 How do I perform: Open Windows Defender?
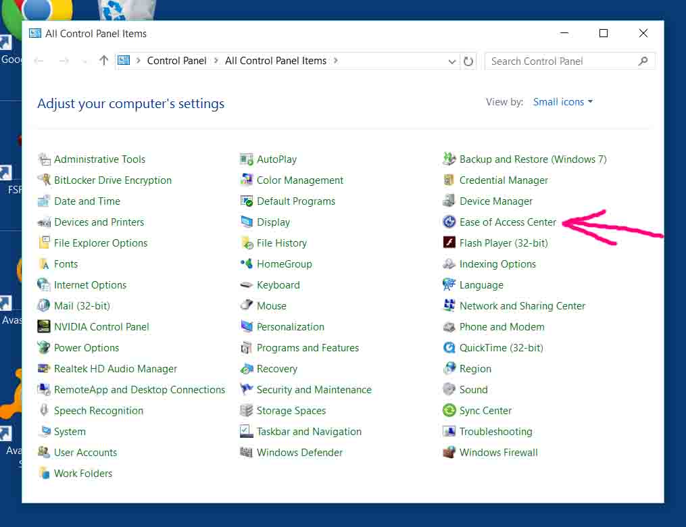click(x=299, y=452)
